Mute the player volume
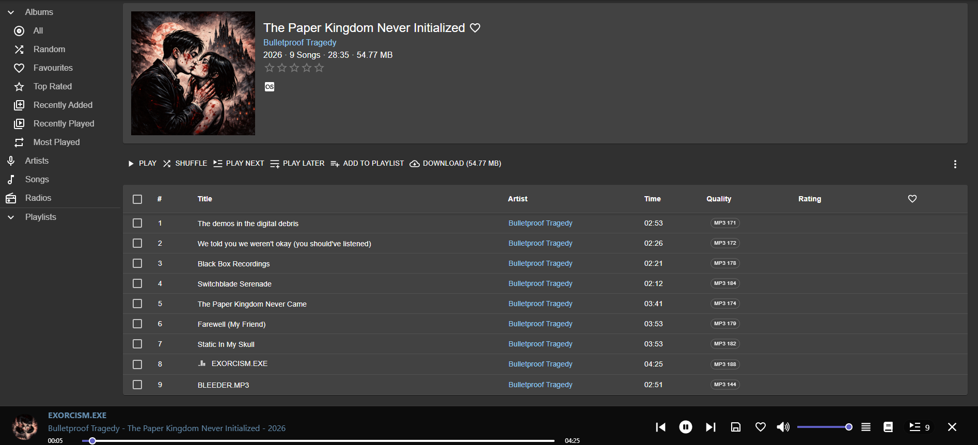The image size is (978, 445). click(x=783, y=427)
